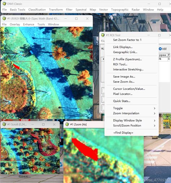Maximize the #1 display image window
The image size is (171, 183).
pos(76,19)
